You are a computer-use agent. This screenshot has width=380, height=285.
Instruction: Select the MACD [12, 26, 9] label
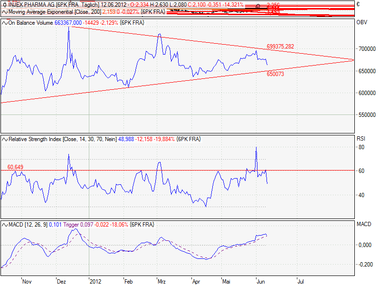tap(28, 225)
